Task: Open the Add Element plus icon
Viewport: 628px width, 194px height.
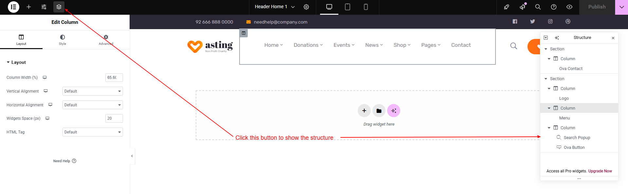Action: pos(29,7)
